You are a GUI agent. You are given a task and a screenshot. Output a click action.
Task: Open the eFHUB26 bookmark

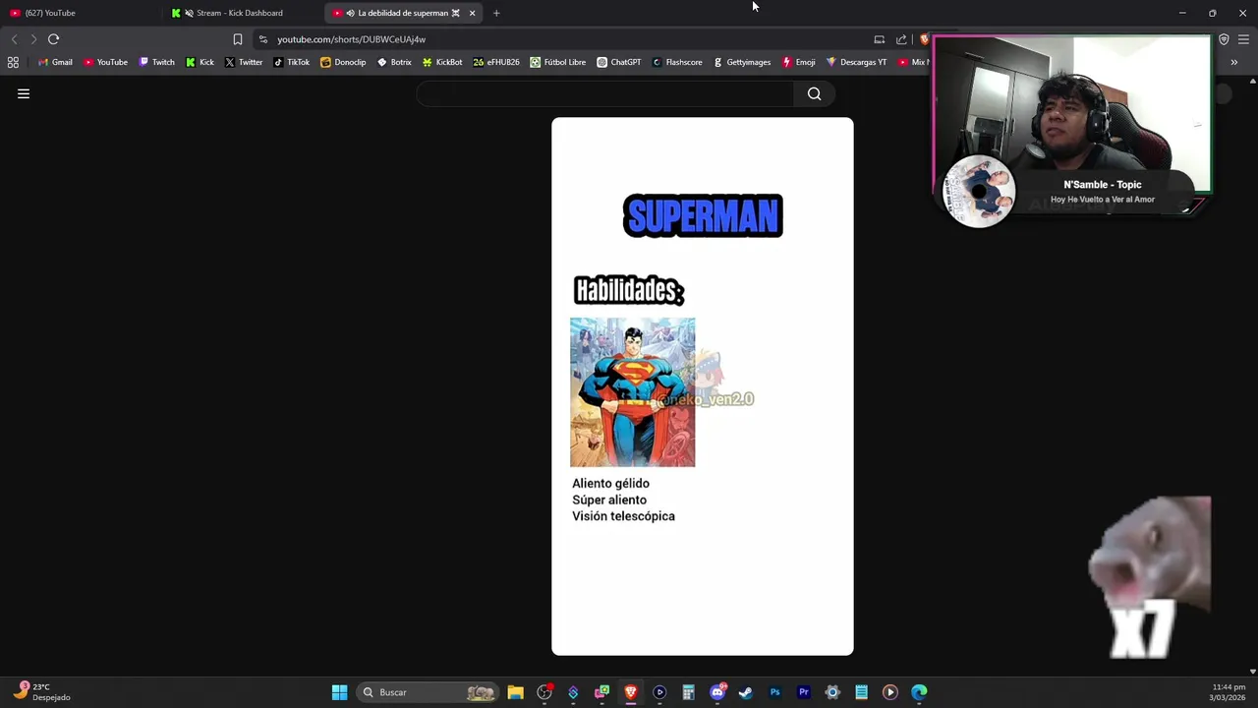[x=496, y=62]
